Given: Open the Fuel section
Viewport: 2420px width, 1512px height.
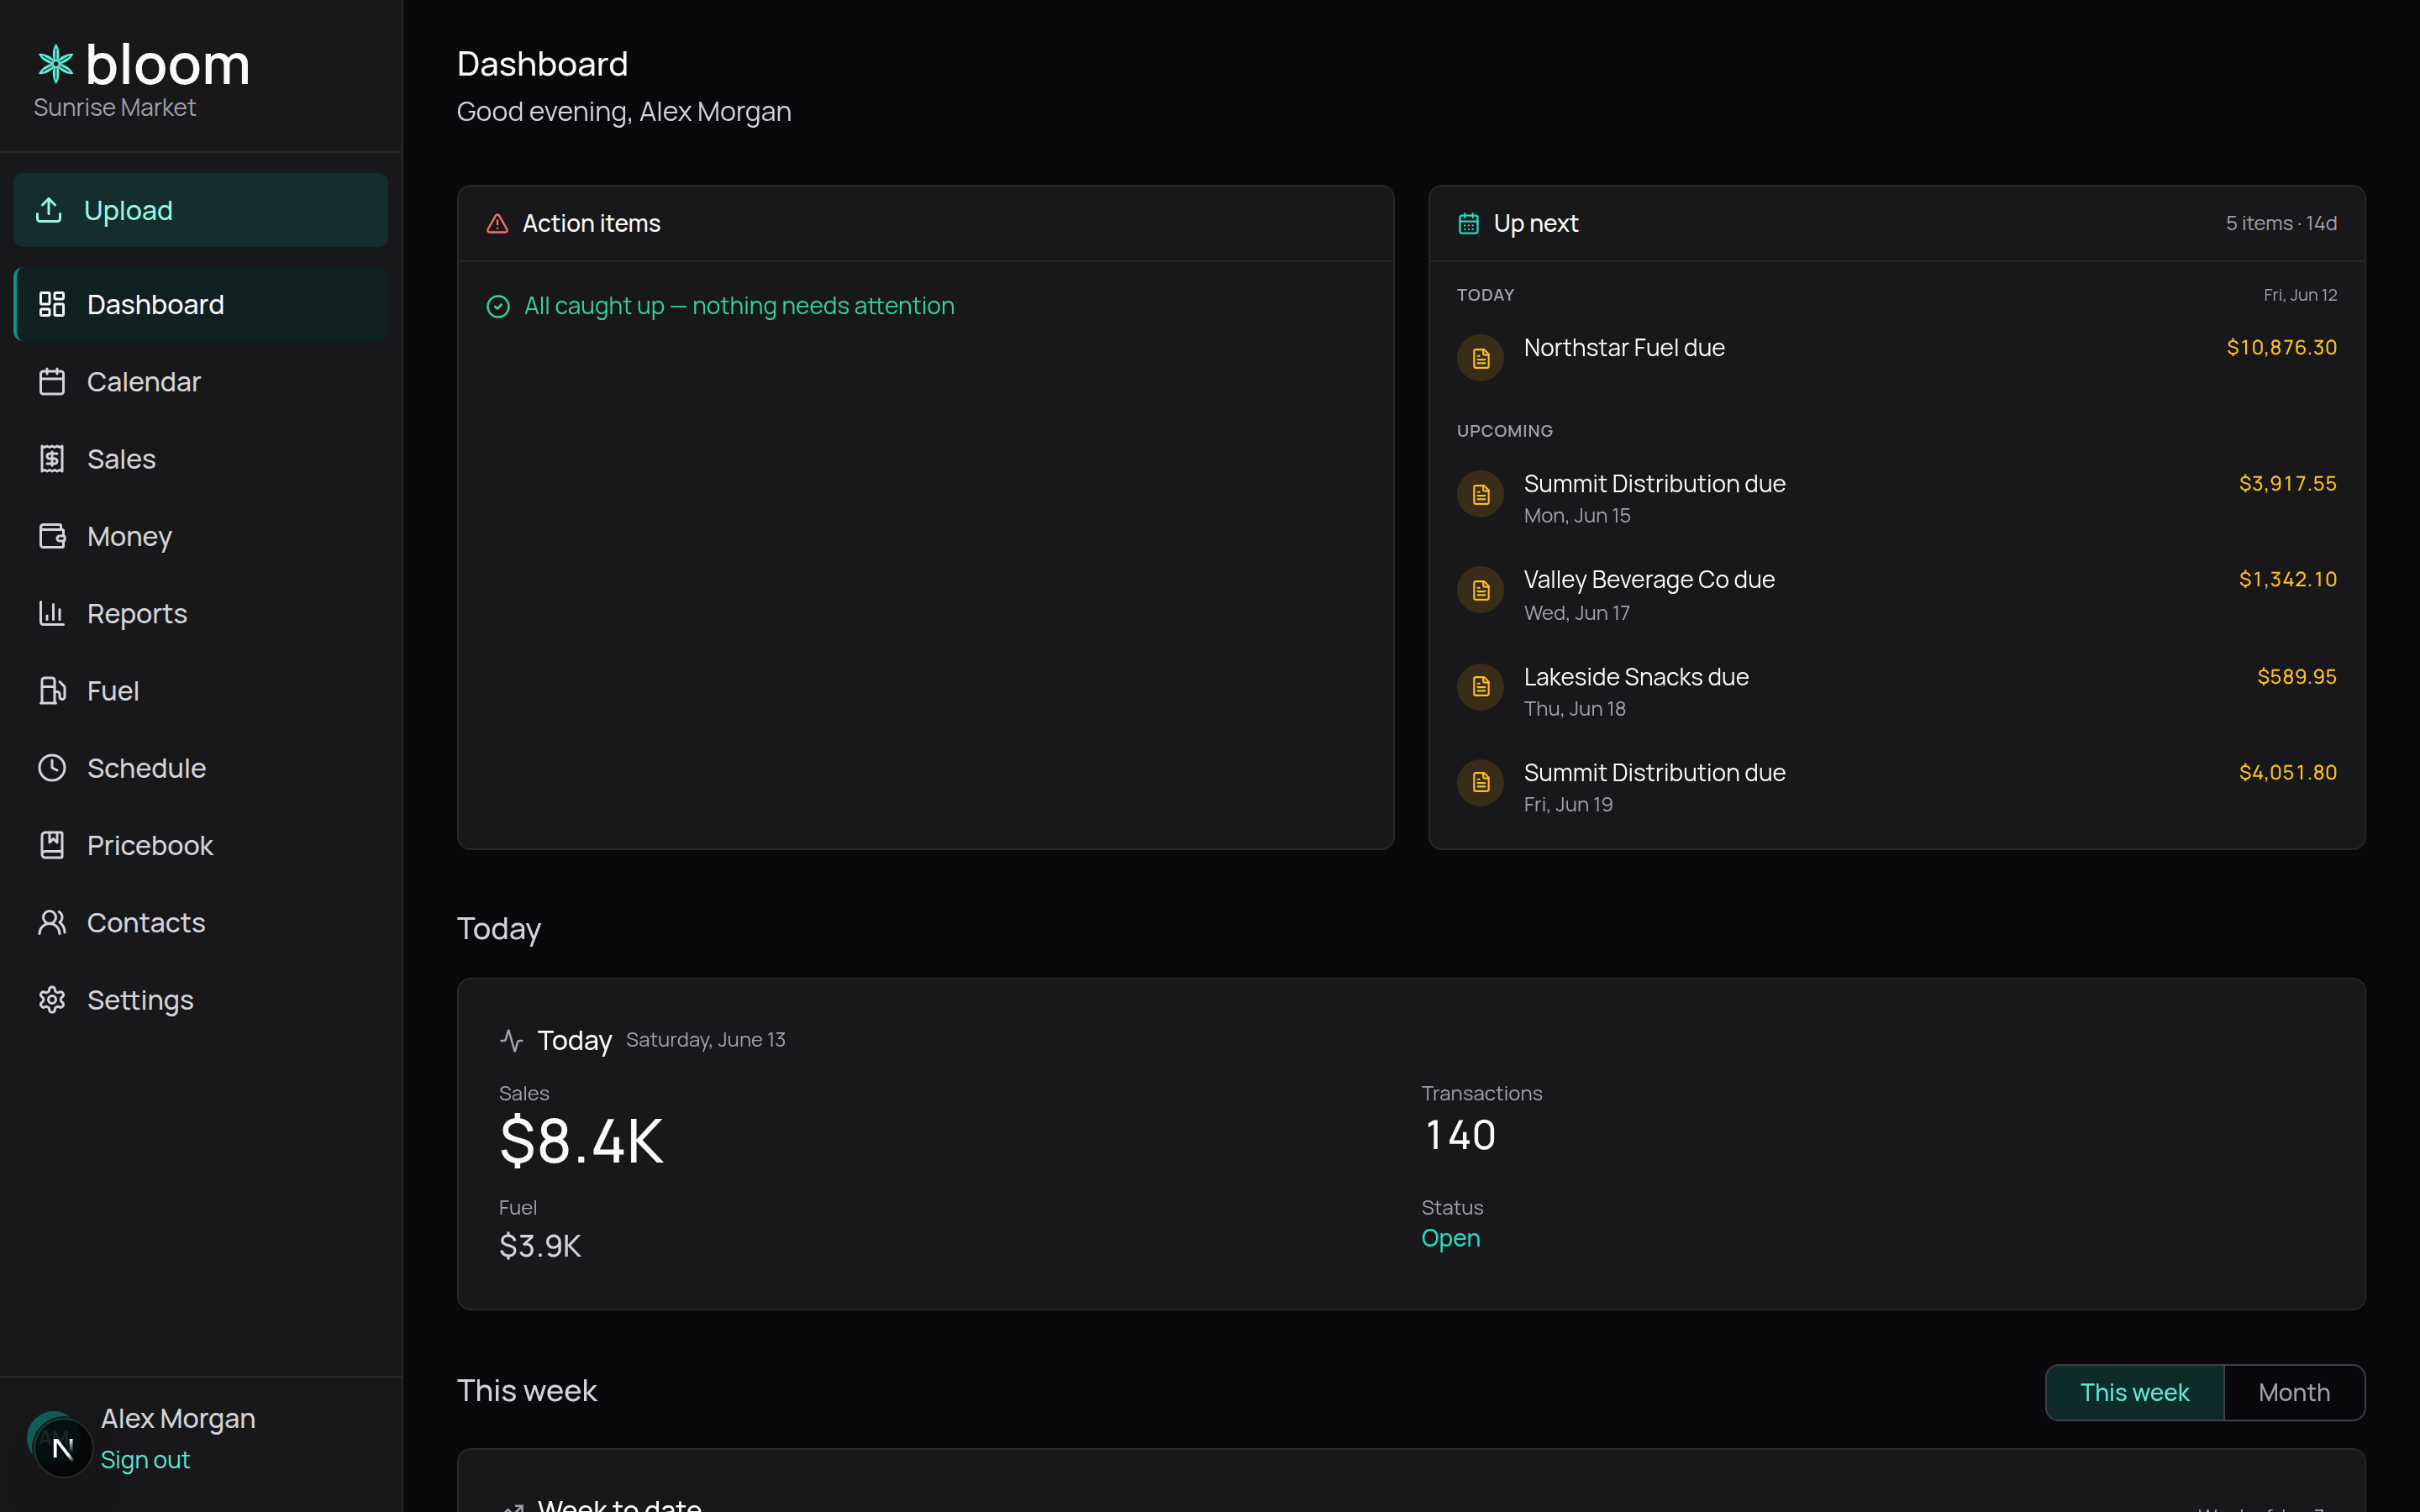Looking at the screenshot, I should [201, 690].
